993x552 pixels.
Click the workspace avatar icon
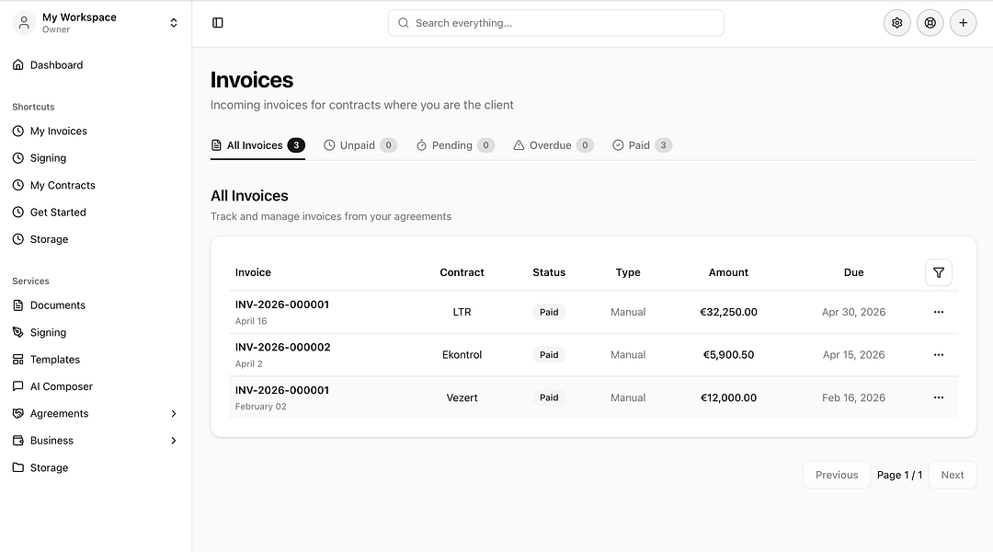tap(24, 23)
